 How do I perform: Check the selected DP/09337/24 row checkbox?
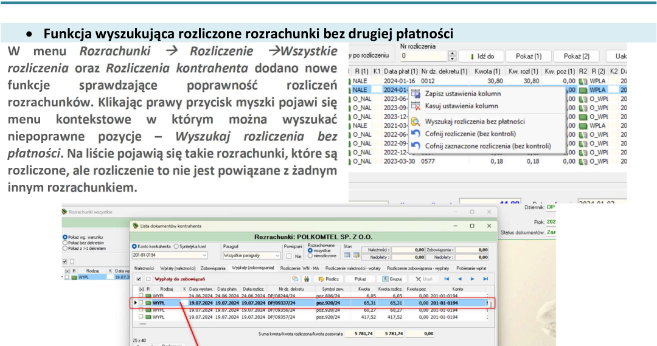tap(141, 303)
